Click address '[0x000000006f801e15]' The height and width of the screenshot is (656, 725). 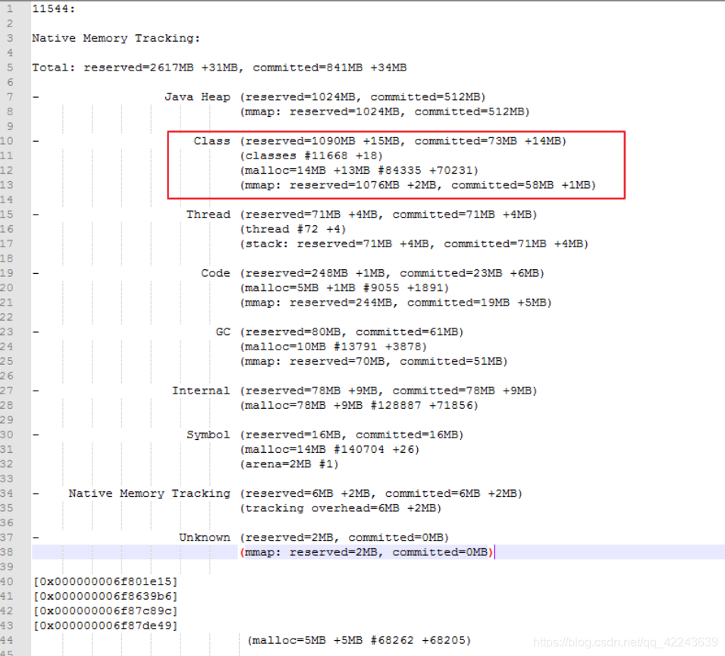point(105,582)
